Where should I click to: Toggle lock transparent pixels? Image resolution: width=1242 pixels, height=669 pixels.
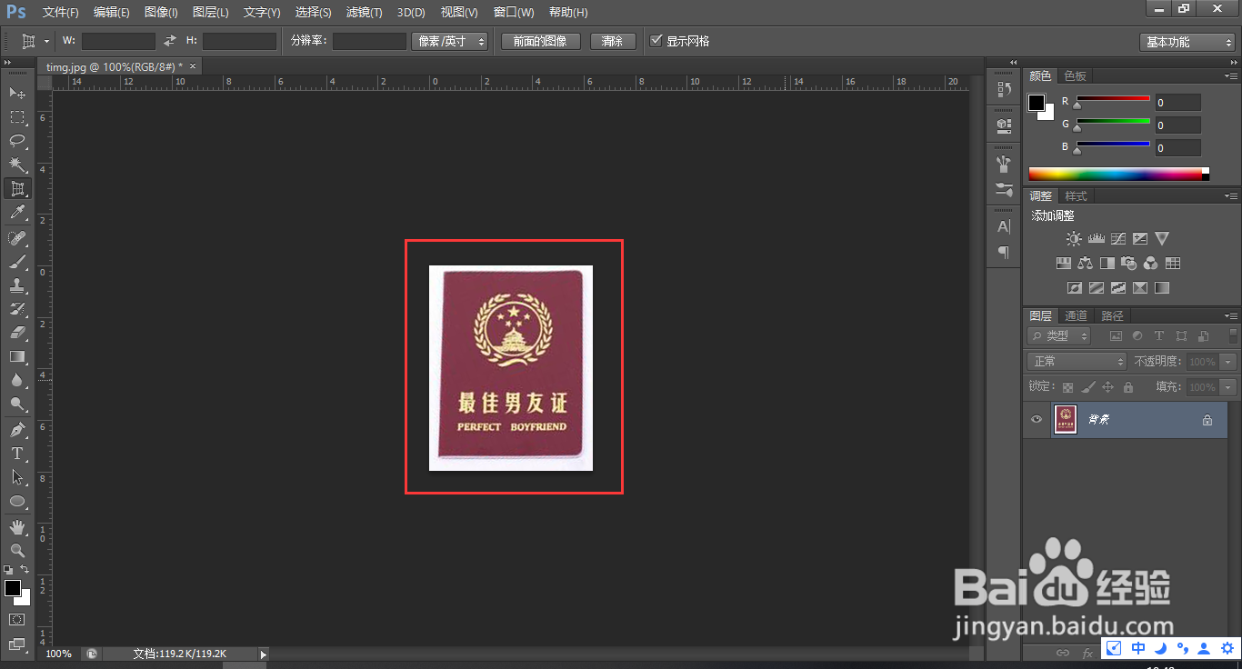tap(1068, 387)
